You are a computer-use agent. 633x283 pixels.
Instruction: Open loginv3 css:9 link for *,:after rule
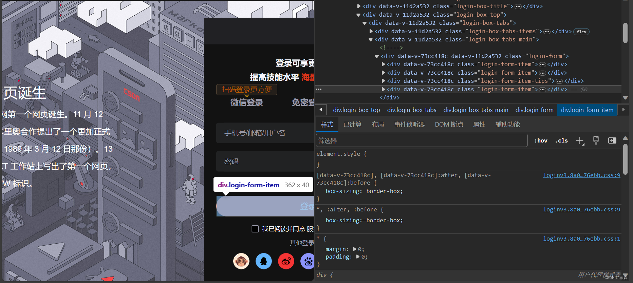pyautogui.click(x=581, y=209)
